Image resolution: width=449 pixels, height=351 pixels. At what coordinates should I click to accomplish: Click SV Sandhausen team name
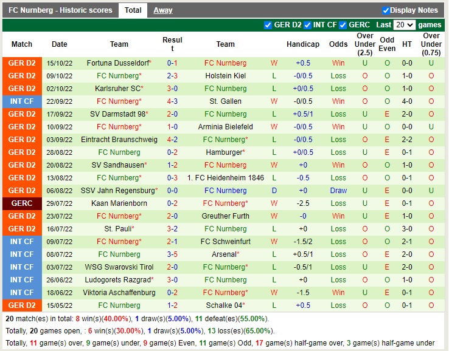(117, 165)
